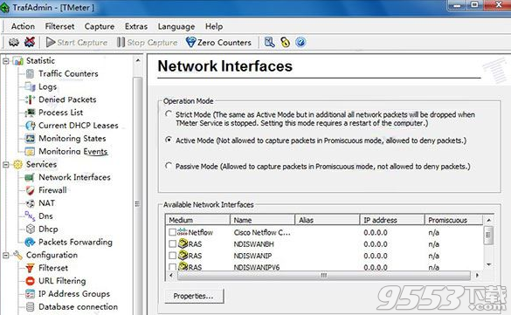Click the tree panel scroll up arrow
Viewport: 511px width, 315px height.
pos(138,60)
